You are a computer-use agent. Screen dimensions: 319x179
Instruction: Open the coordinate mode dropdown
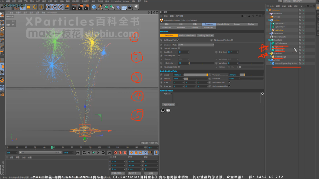tap(118, 173)
